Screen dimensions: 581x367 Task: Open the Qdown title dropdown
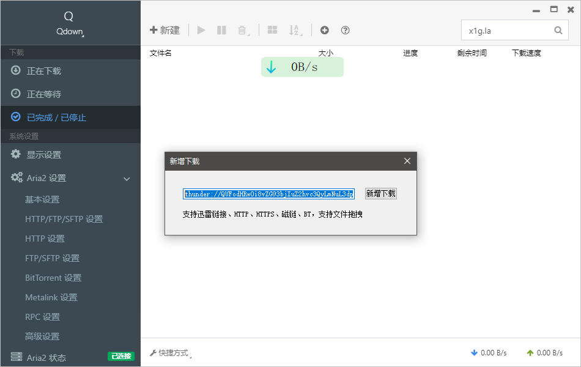click(x=70, y=32)
